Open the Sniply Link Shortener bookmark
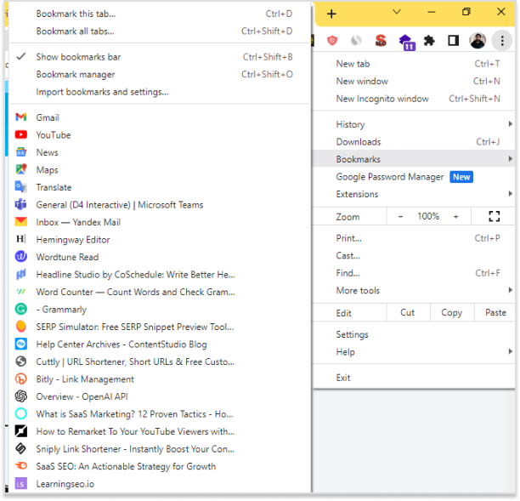The width and height of the screenshot is (520, 501). [x=159, y=449]
